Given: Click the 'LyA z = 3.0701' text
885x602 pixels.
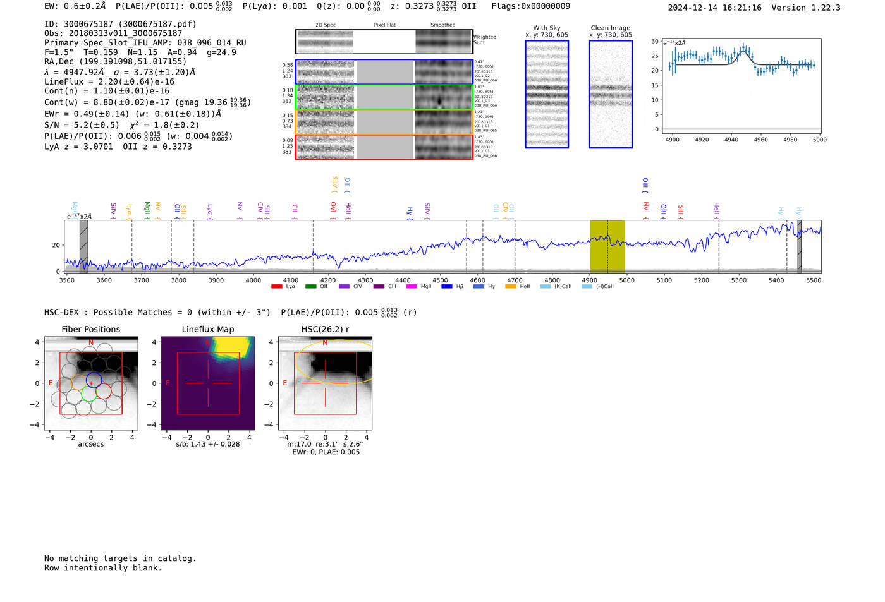Looking at the screenshot, I should 79,147.
